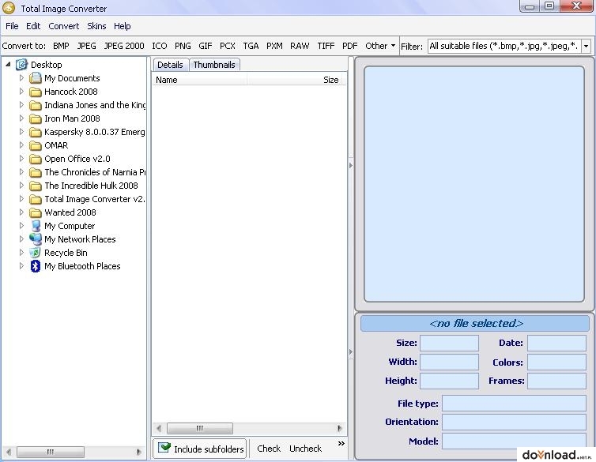Viewport: 596px width, 462px height.
Task: Switch to the Details tab
Action: (170, 65)
